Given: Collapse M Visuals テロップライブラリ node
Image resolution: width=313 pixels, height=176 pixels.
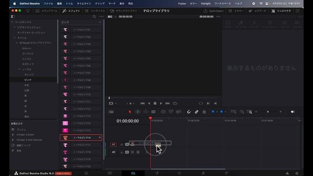Looking at the screenshot, I should pos(17,43).
